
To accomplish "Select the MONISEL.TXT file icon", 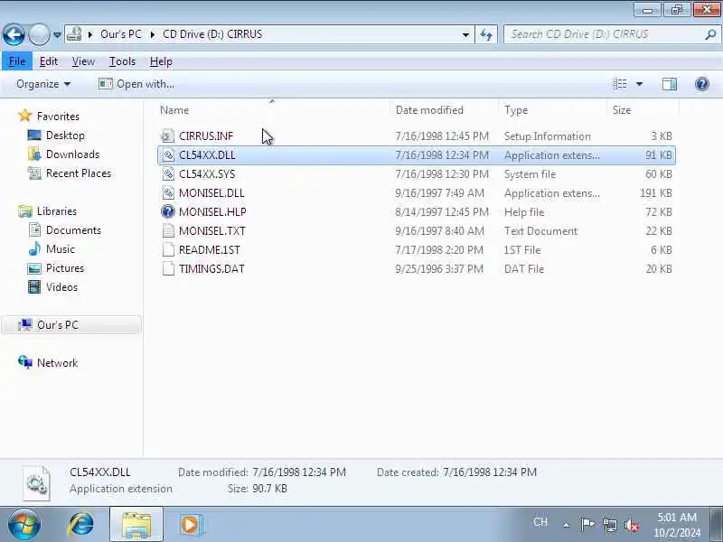I will [168, 230].
